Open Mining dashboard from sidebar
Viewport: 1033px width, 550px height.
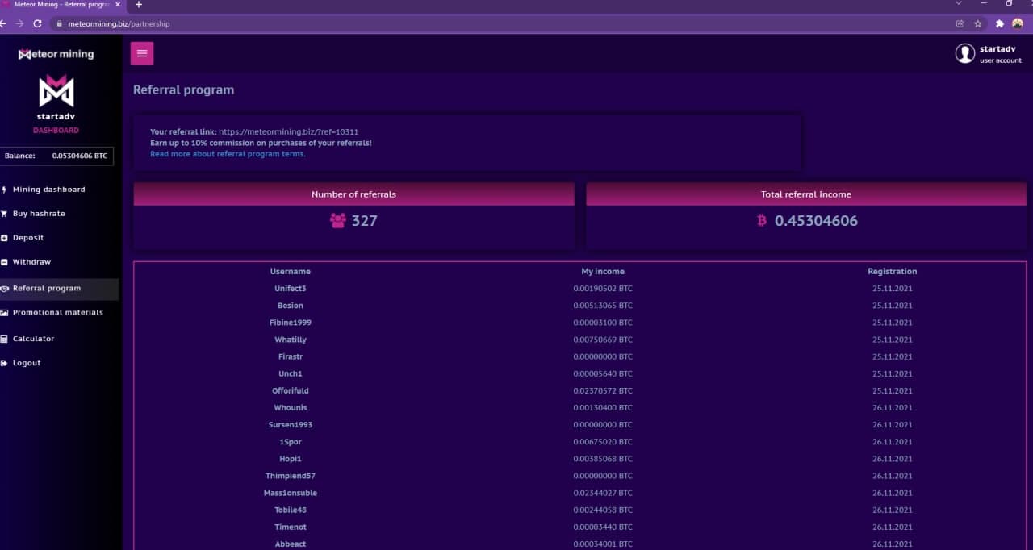pyautogui.click(x=48, y=190)
